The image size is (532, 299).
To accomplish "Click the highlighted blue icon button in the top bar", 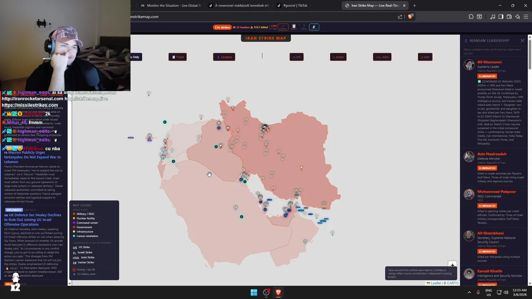I will 314,27.
